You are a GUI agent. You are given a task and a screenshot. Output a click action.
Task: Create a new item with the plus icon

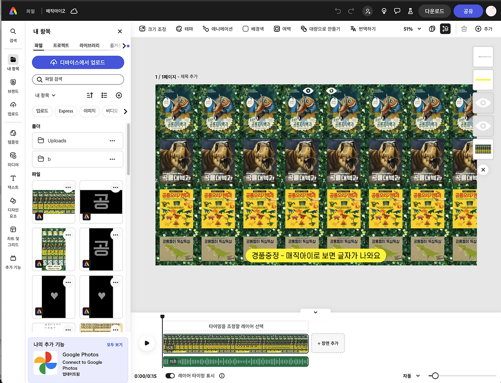(x=119, y=95)
